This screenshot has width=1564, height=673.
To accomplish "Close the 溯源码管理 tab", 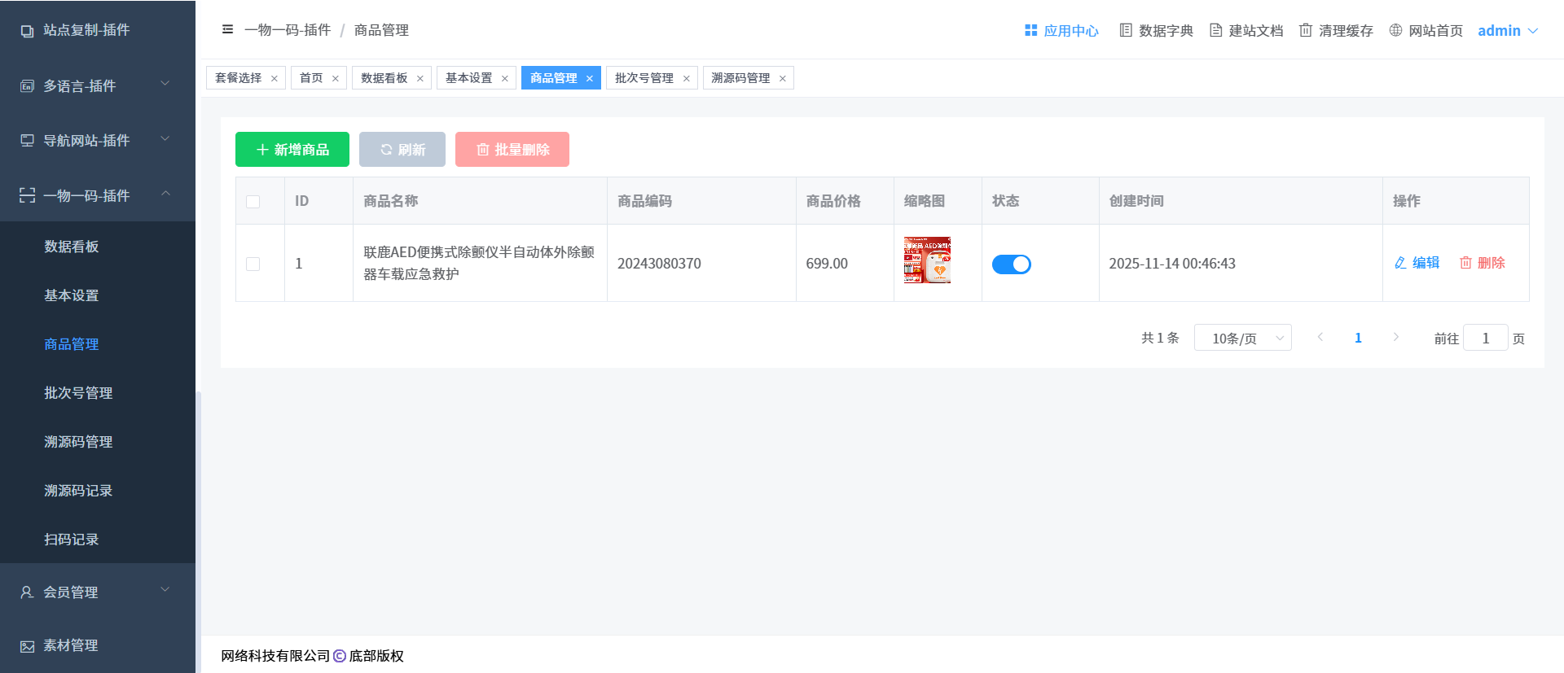I will (x=783, y=79).
